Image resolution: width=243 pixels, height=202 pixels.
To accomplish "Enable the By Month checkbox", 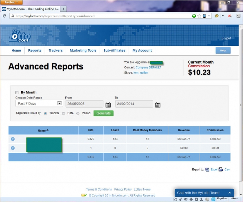I will click(17, 92).
